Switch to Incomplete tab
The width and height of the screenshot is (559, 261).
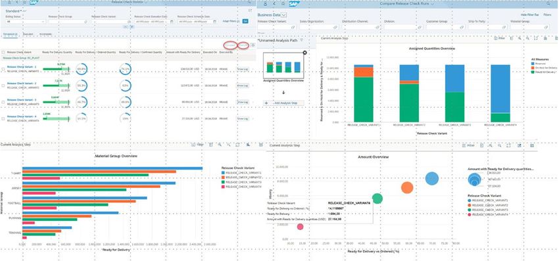(x=45, y=34)
